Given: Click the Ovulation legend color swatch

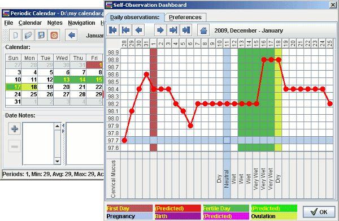Looking at the screenshot, I should point(274,216).
